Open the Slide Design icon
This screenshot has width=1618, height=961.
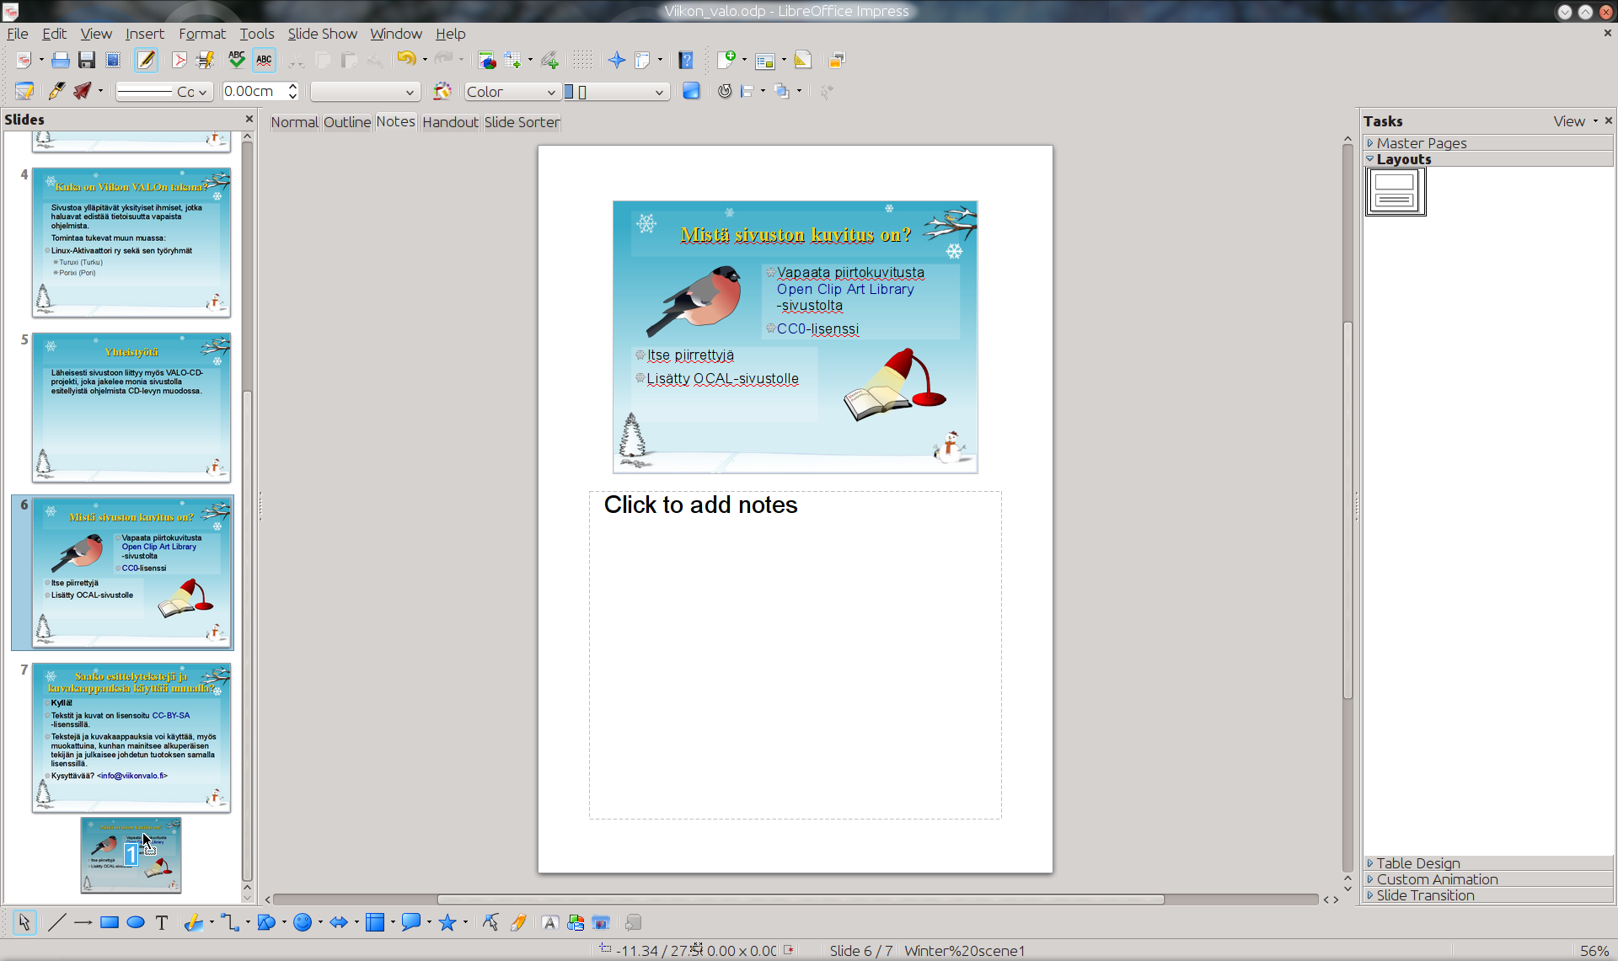click(x=803, y=60)
